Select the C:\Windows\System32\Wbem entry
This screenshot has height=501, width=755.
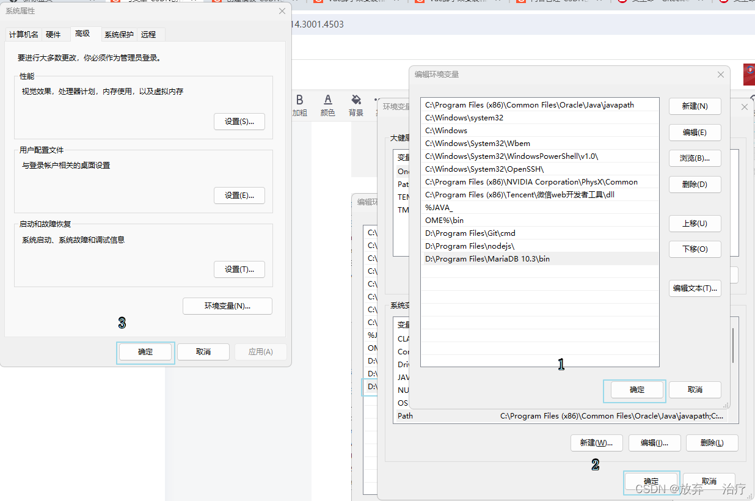[x=540, y=144]
